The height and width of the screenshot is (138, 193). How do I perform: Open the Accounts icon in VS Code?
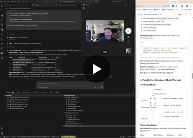click(2, 128)
